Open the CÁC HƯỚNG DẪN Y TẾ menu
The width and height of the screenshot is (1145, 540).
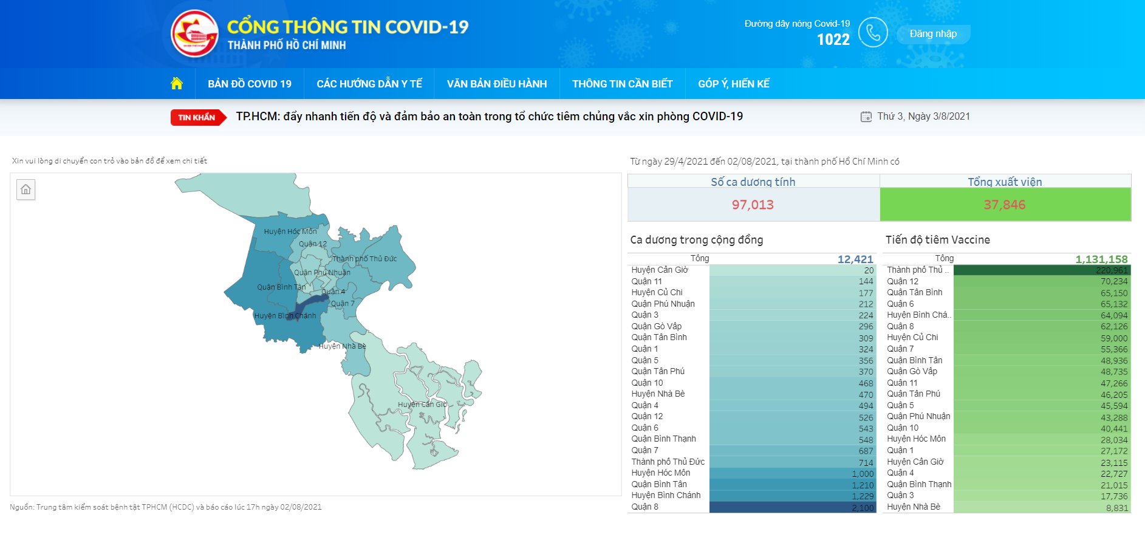point(369,84)
